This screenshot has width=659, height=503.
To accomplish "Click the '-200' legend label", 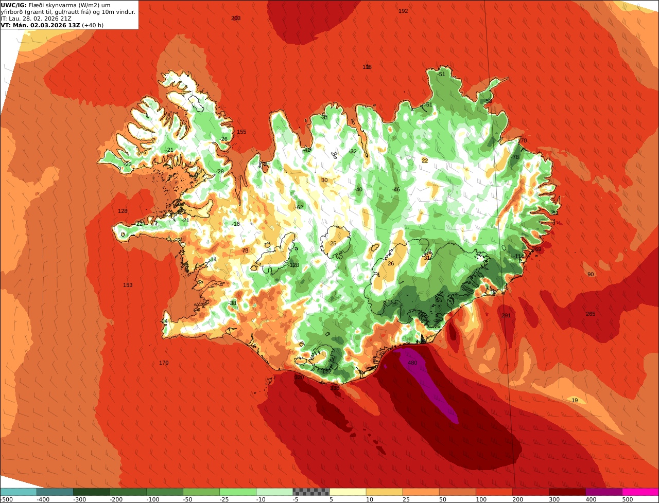I will pos(116,499).
